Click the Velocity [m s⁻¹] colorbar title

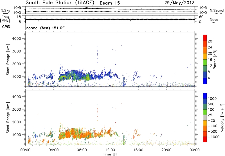pos(222,117)
